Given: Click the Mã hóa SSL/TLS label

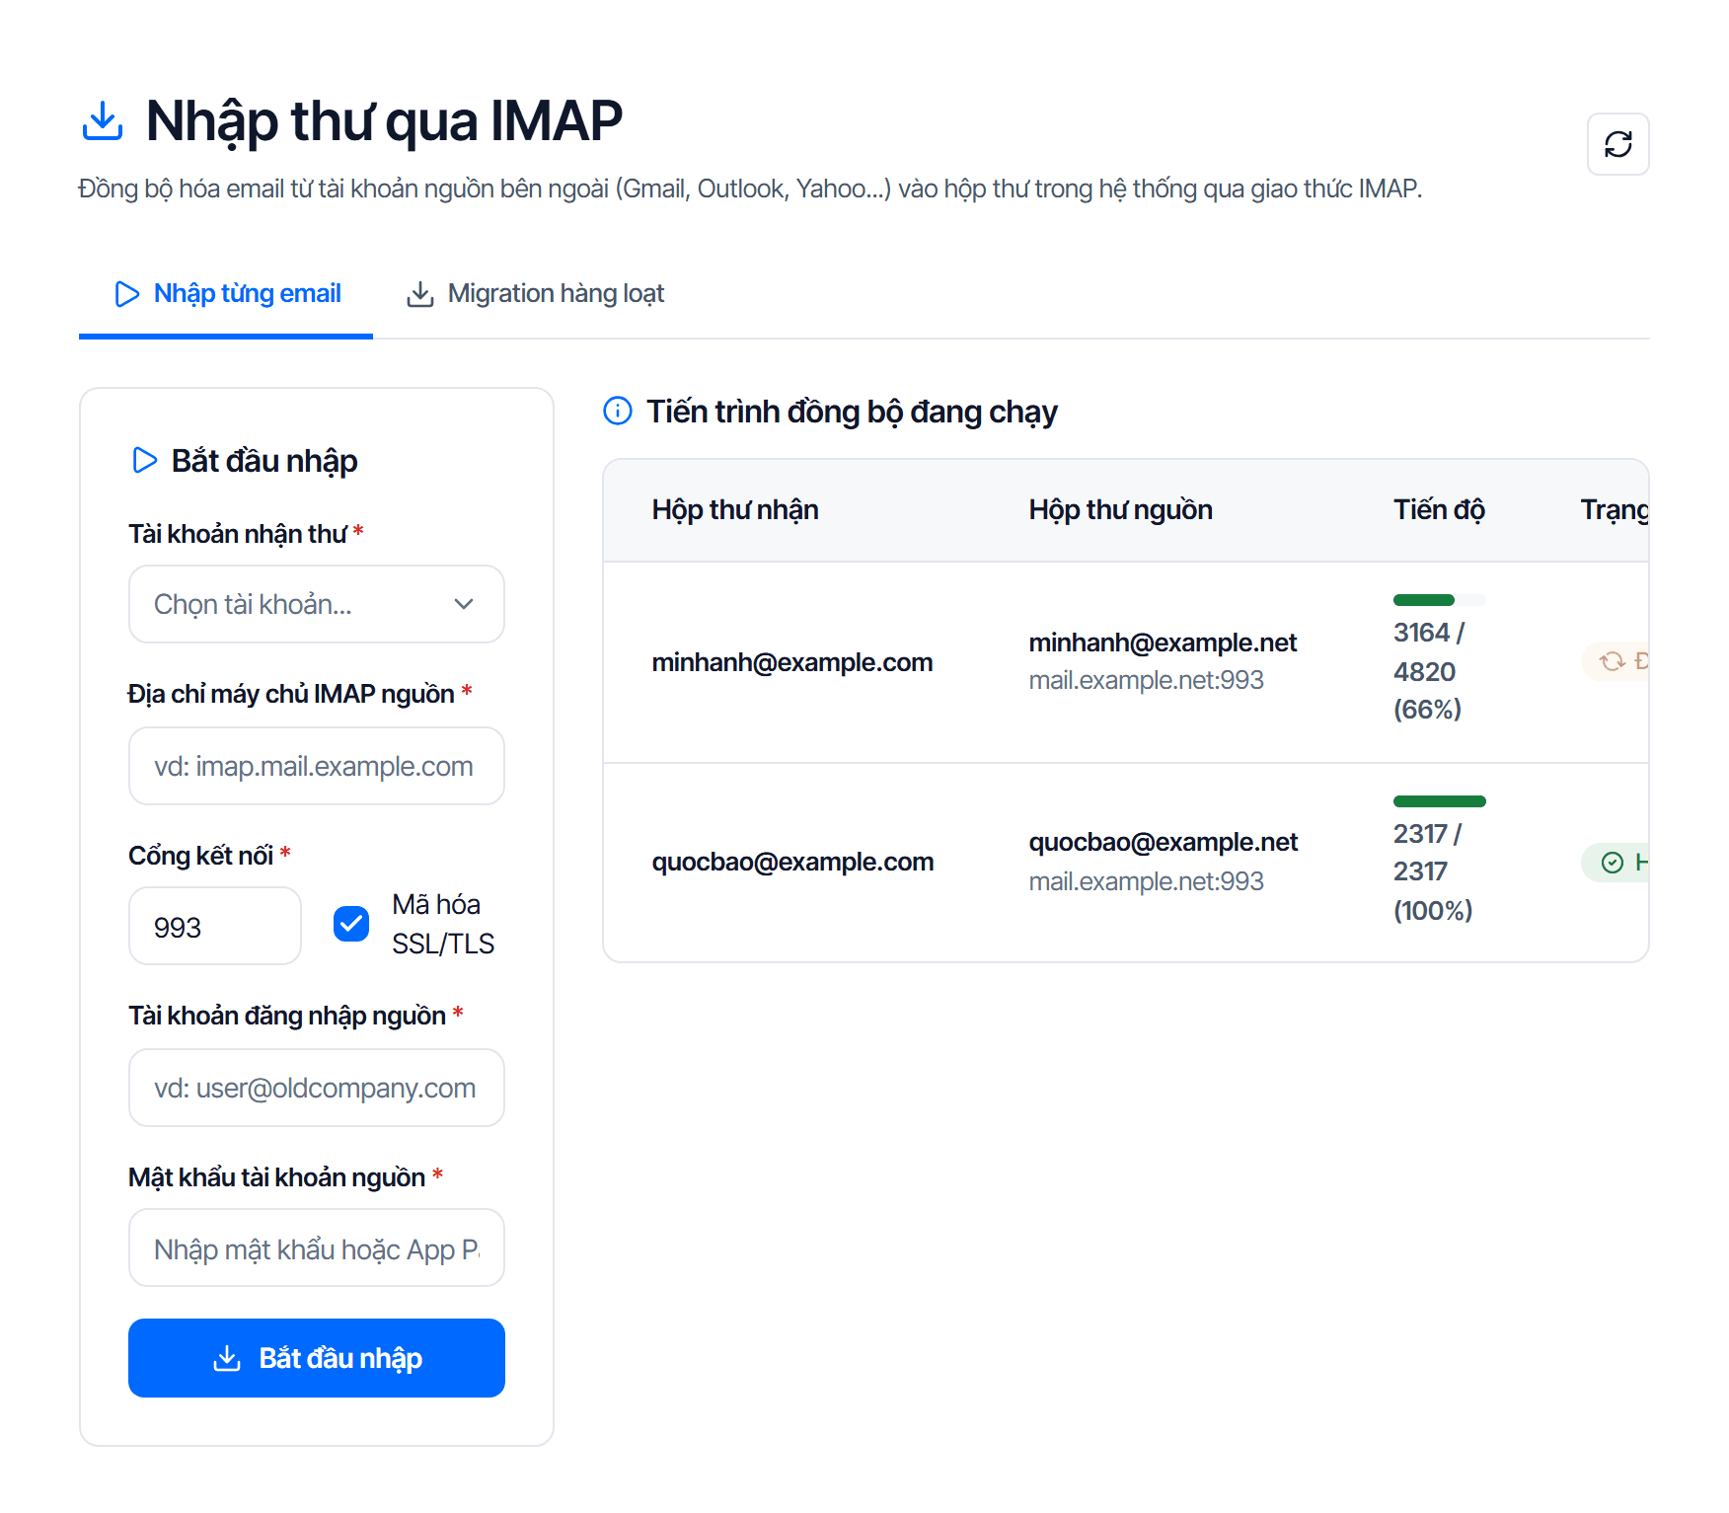Looking at the screenshot, I should [443, 924].
